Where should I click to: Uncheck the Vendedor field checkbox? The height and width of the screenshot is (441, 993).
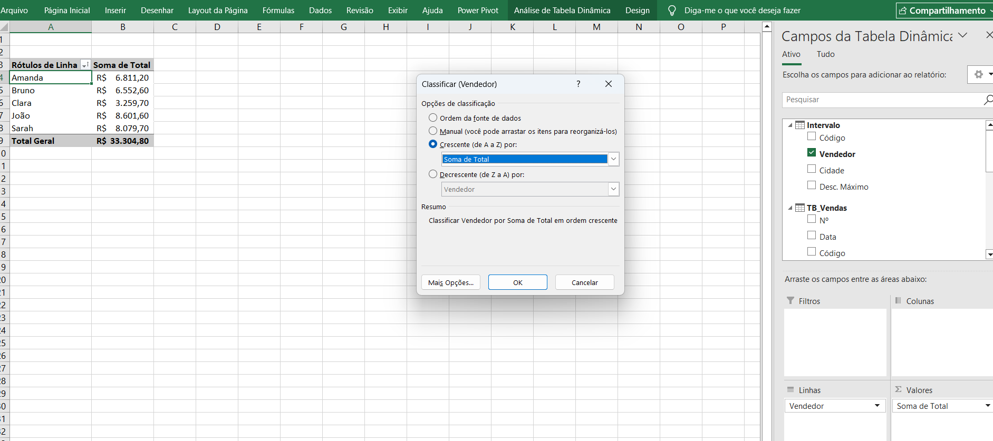point(812,153)
